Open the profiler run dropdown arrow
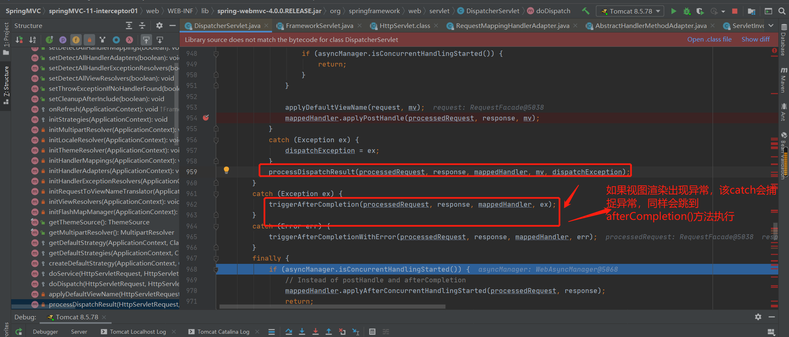789x337 pixels. pos(723,12)
